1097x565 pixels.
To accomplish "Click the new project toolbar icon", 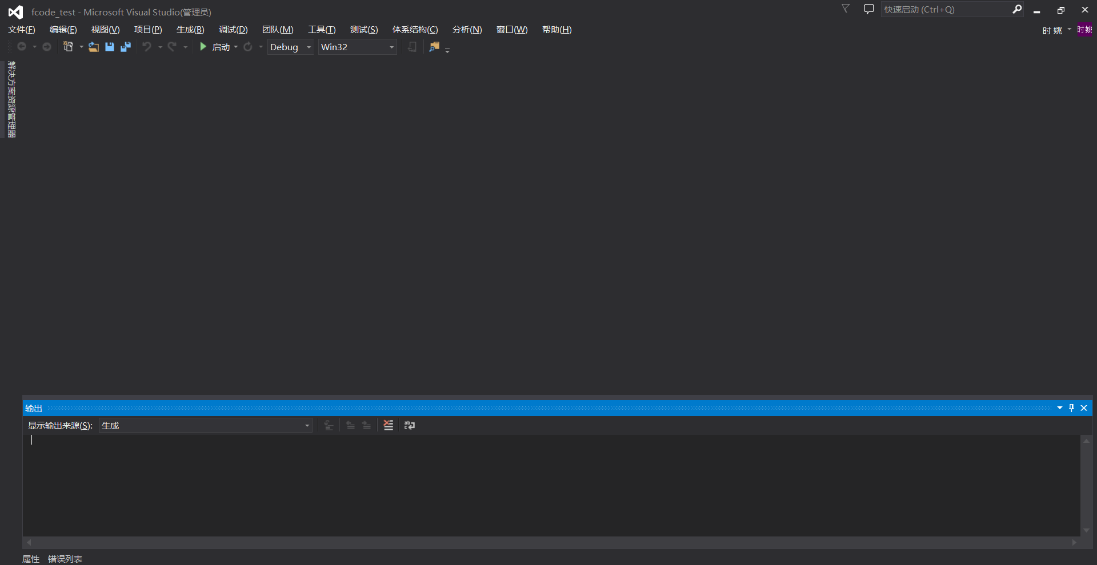I will (x=68, y=47).
